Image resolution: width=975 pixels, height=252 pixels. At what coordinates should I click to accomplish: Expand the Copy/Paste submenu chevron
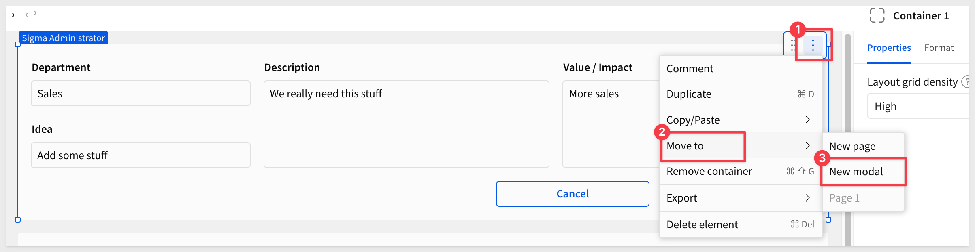(807, 120)
